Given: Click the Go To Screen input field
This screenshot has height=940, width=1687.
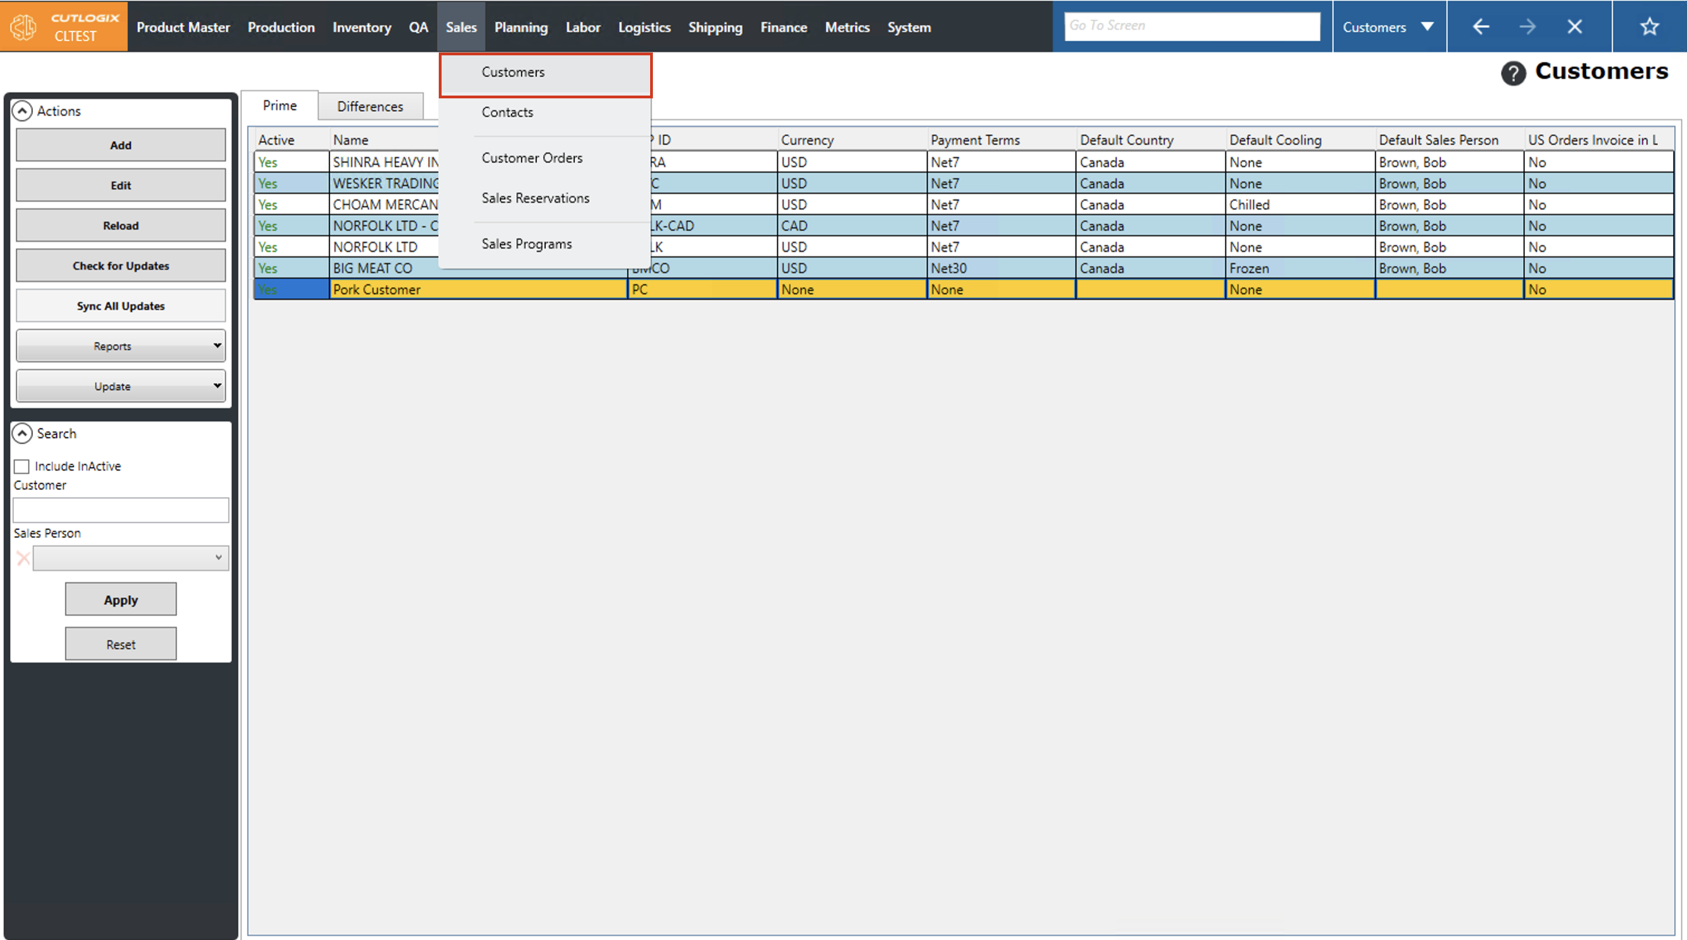Looking at the screenshot, I should click(1191, 26).
